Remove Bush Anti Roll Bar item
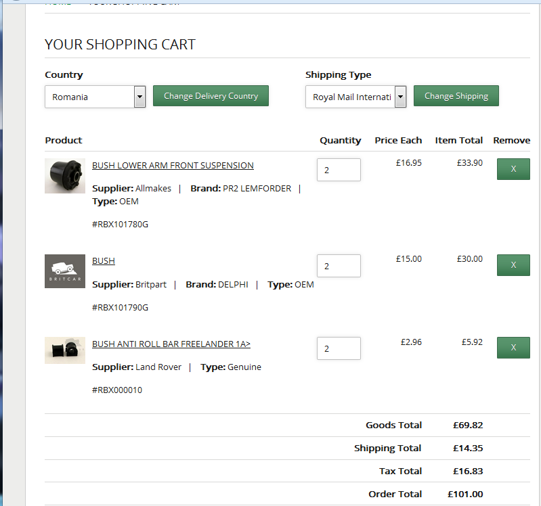Viewport: 541px width, 506px height. 513,348
